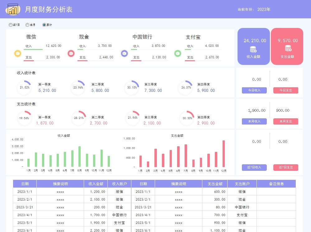Click third quarter income amount 7,300.00
Image resolution: width=311 pixels, height=232 pixels.
[x=153, y=90]
